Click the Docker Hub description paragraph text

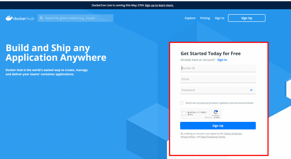coord(47,72)
